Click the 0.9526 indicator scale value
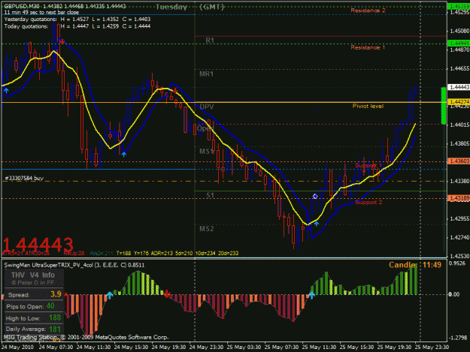 pos(458,263)
